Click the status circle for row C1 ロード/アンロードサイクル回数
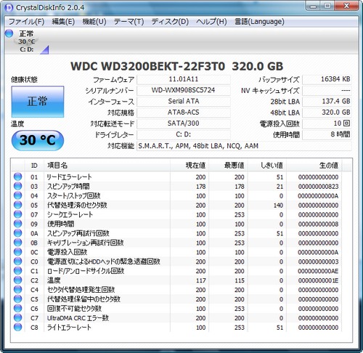The image size is (363, 353). pos(17,271)
